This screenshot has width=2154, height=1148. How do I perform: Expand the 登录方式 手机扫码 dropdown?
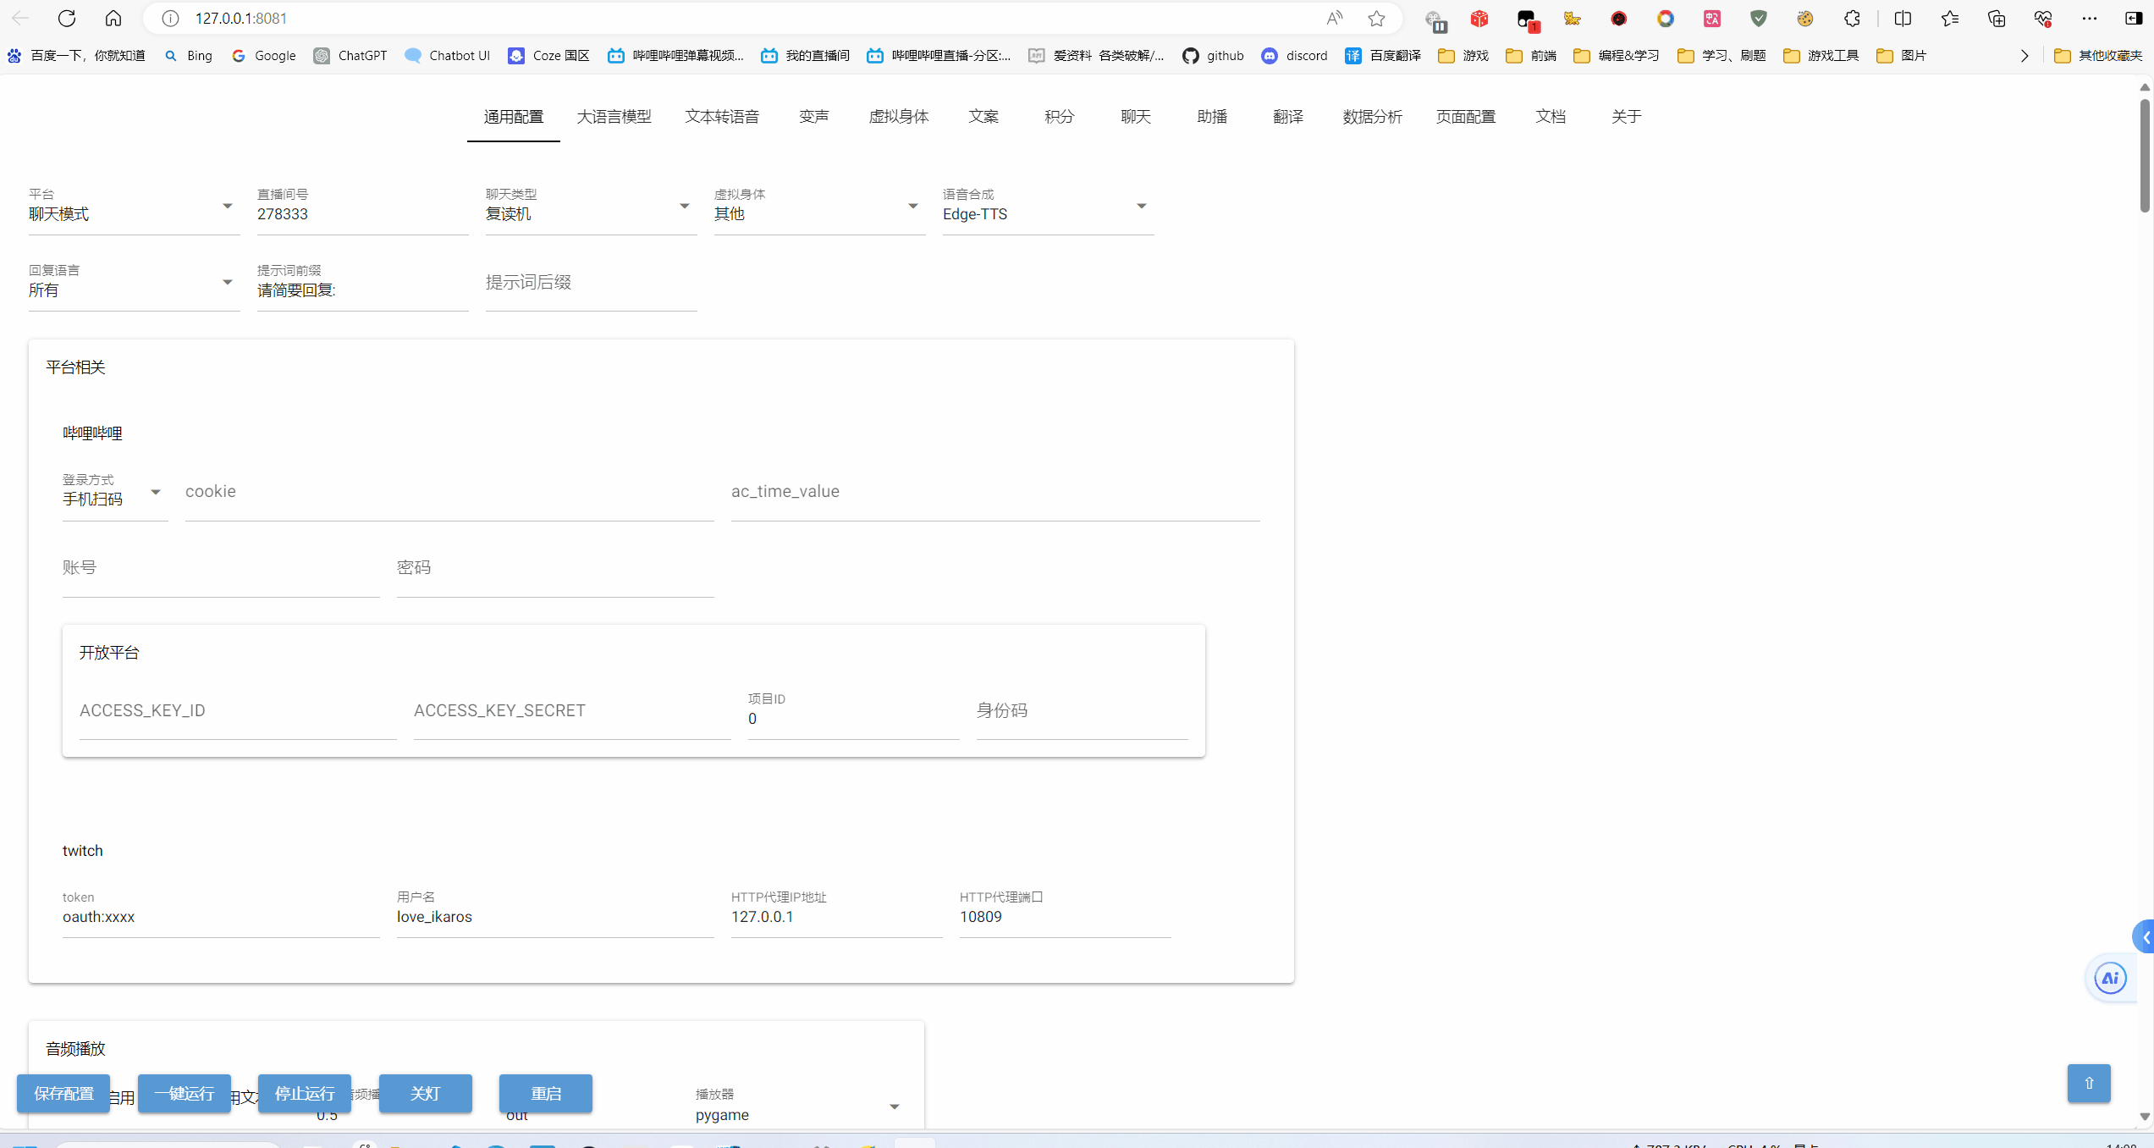click(114, 499)
